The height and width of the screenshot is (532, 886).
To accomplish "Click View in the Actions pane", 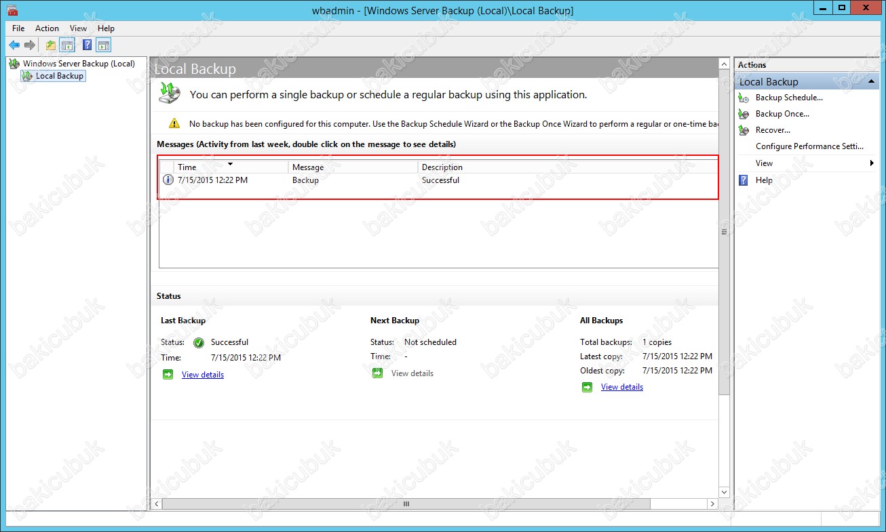I will click(x=764, y=163).
